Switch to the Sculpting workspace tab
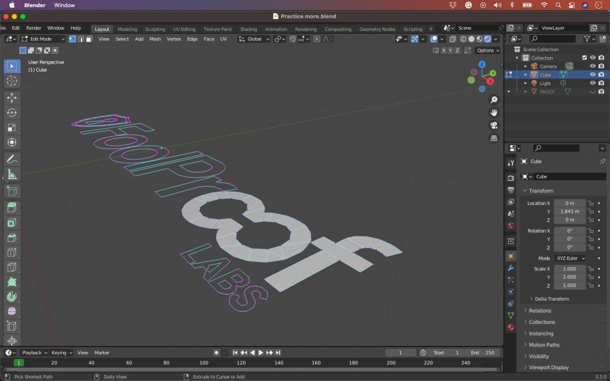The width and height of the screenshot is (610, 381). point(155,29)
